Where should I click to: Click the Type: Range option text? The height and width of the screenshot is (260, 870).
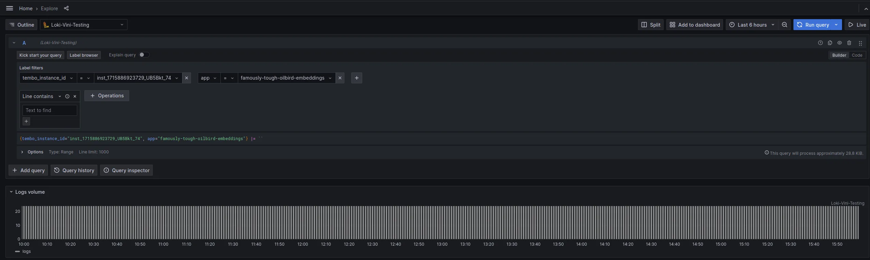(x=61, y=152)
